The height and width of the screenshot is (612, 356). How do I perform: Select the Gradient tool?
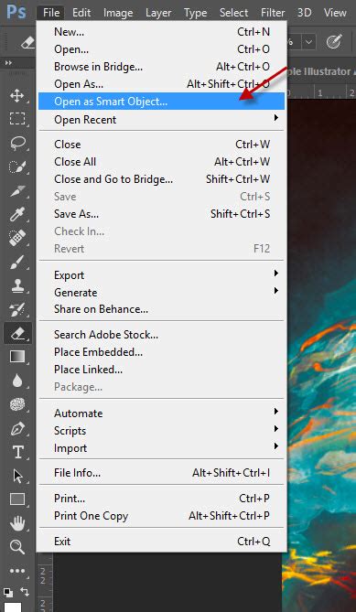pos(17,357)
